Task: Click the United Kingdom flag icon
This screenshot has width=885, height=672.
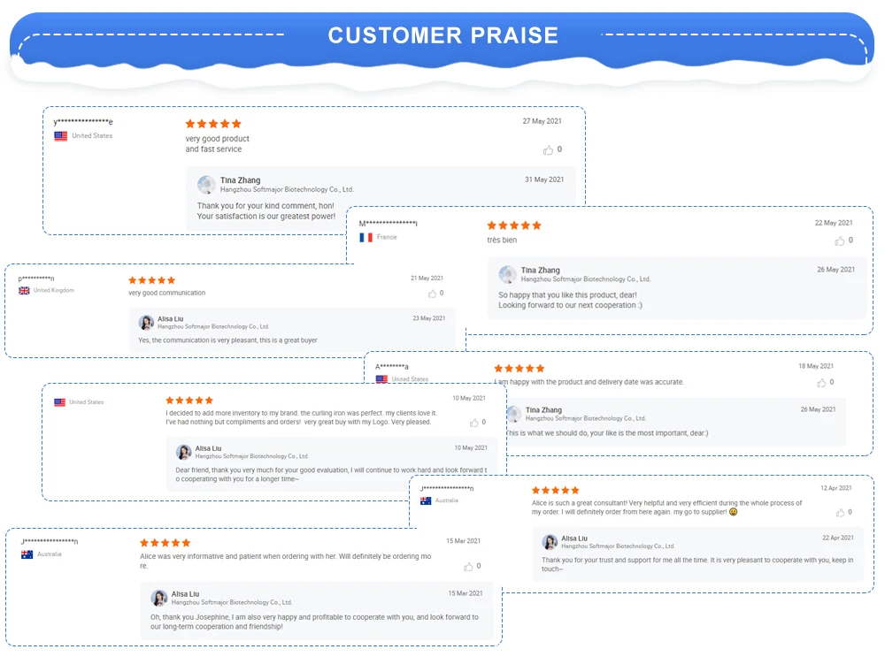Action: point(24,291)
